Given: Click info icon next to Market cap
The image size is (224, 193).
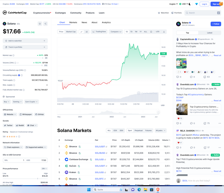Looking at the screenshot, I should (13, 55).
